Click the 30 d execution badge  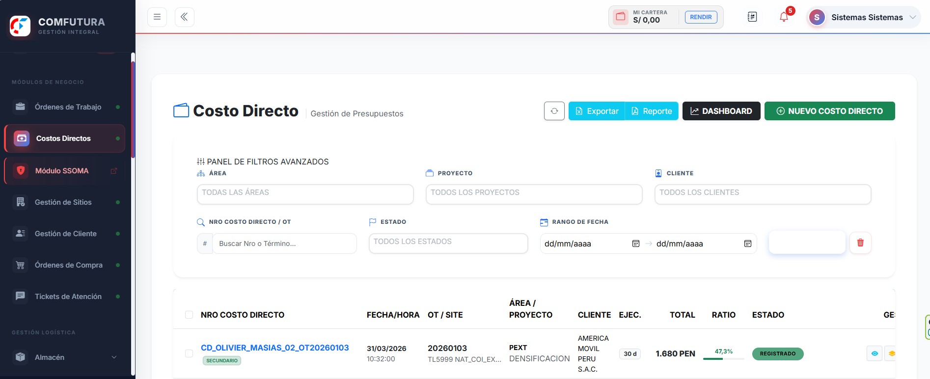tap(630, 354)
